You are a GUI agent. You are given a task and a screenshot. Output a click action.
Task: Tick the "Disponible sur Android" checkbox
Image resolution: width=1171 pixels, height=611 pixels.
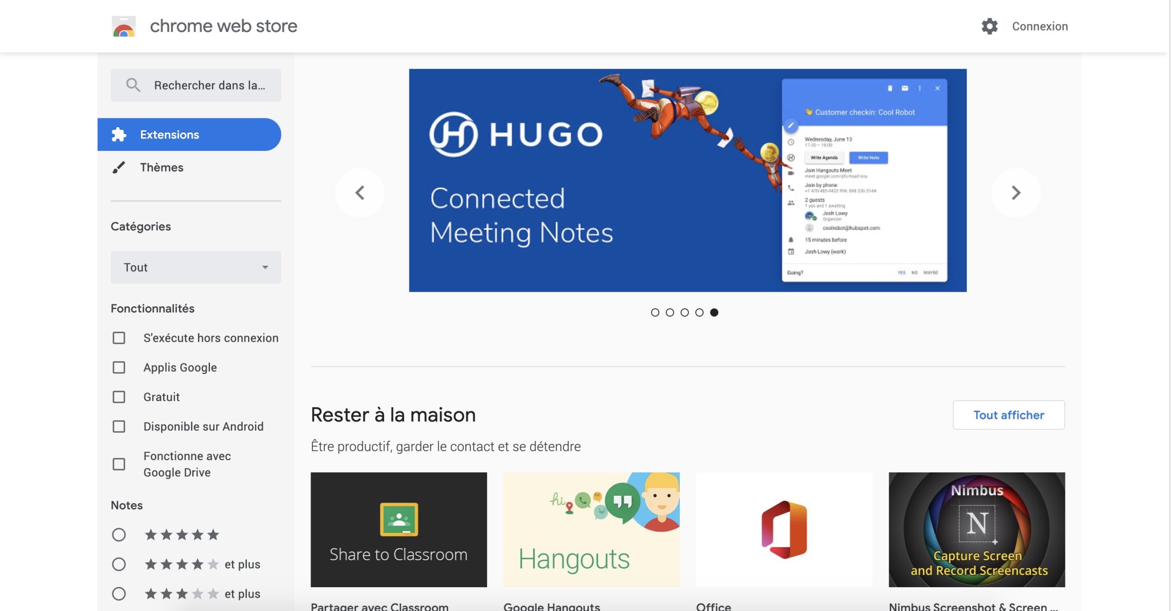click(x=119, y=426)
